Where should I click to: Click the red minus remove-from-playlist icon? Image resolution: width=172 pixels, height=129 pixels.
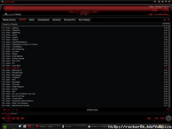(x=8, y=110)
